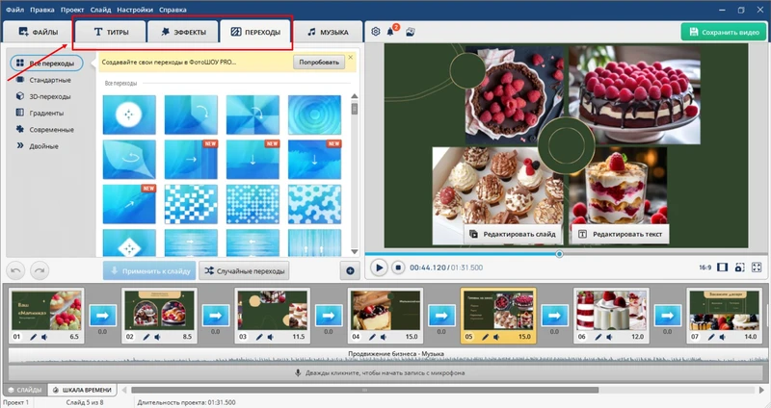
Task: Play the slideshow preview
Action: [x=379, y=268]
